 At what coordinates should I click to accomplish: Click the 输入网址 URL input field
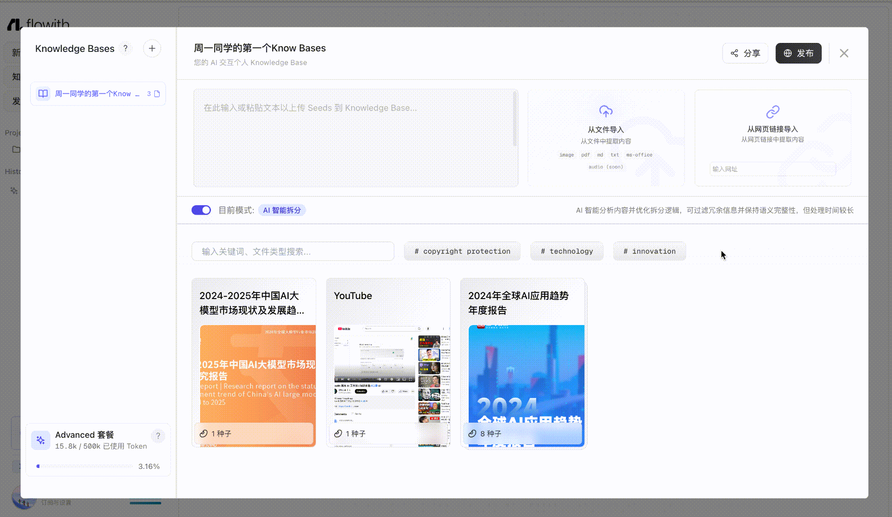coord(773,169)
